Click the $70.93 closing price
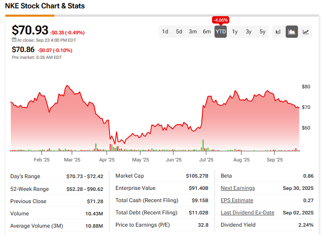The width and height of the screenshot is (323, 235). 30,30
